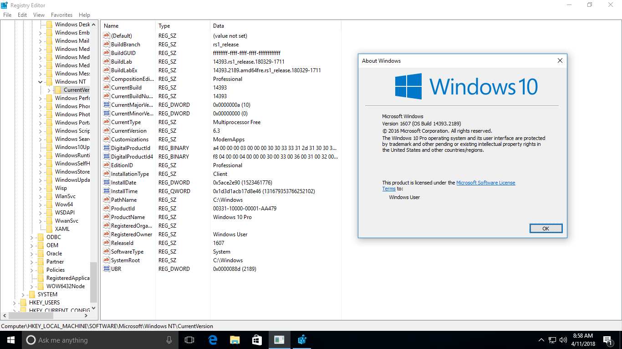Select the RegisteredApplications key
Viewport: 622px width, 349px height.
(68, 278)
